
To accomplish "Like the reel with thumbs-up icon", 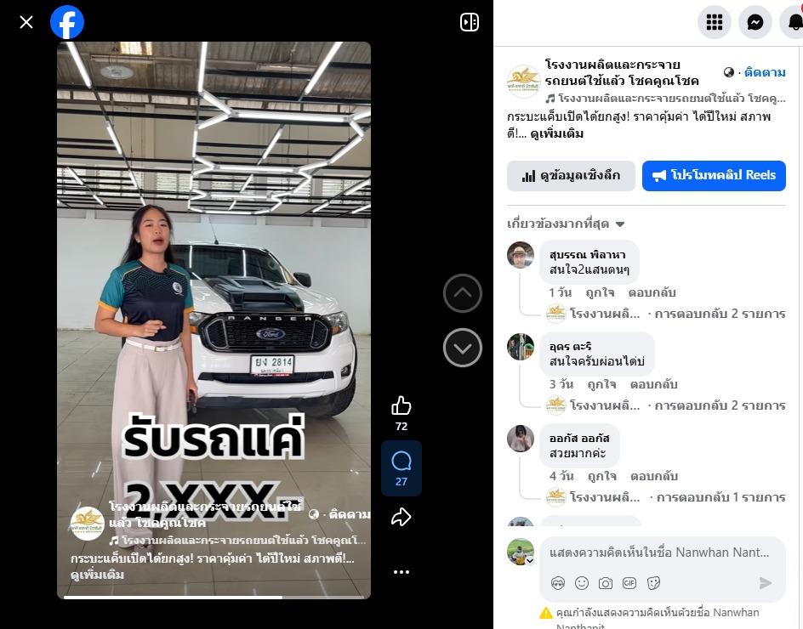I will (x=401, y=405).
